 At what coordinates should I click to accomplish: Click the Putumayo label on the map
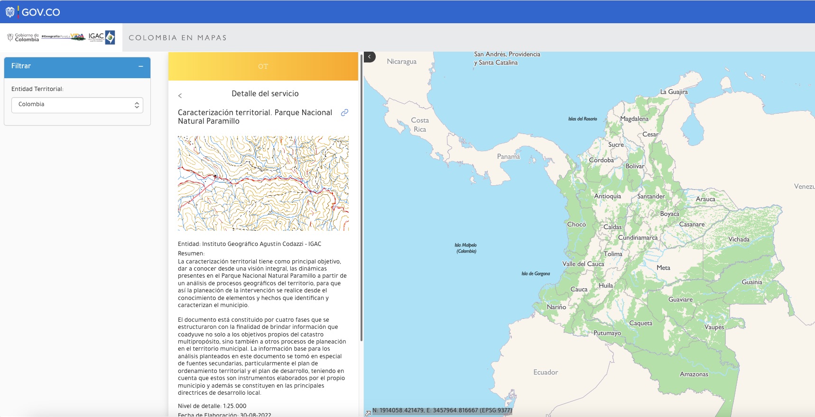[607, 333]
